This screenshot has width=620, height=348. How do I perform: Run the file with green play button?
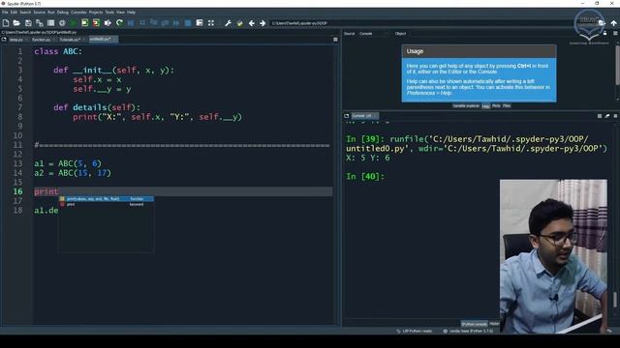[74, 23]
